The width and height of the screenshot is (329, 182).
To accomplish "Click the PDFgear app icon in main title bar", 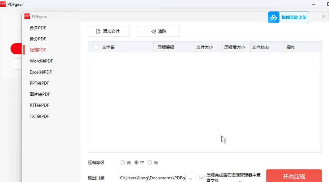I will click(3, 4).
